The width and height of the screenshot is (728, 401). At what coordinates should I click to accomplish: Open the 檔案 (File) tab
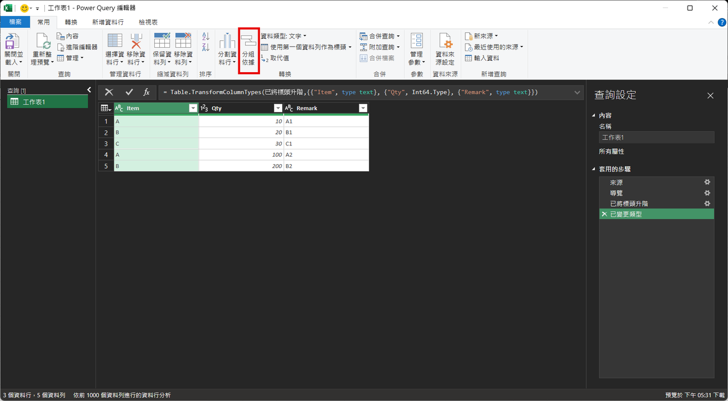[15, 22]
